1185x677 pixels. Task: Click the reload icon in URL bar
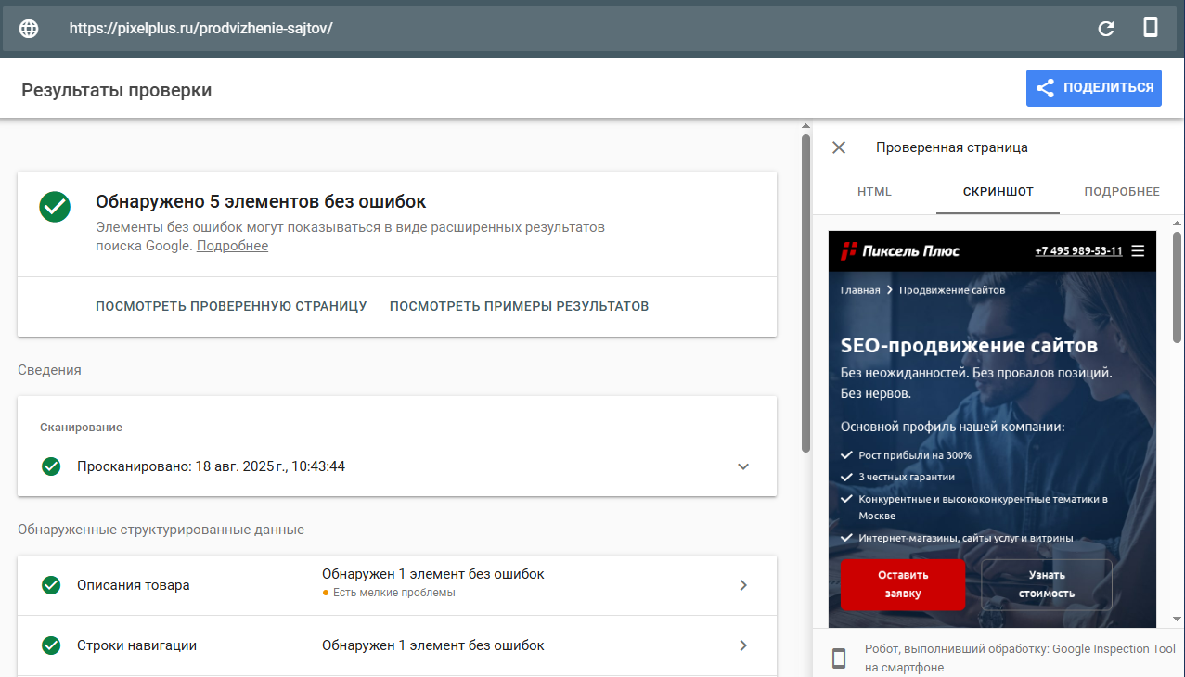1106,28
